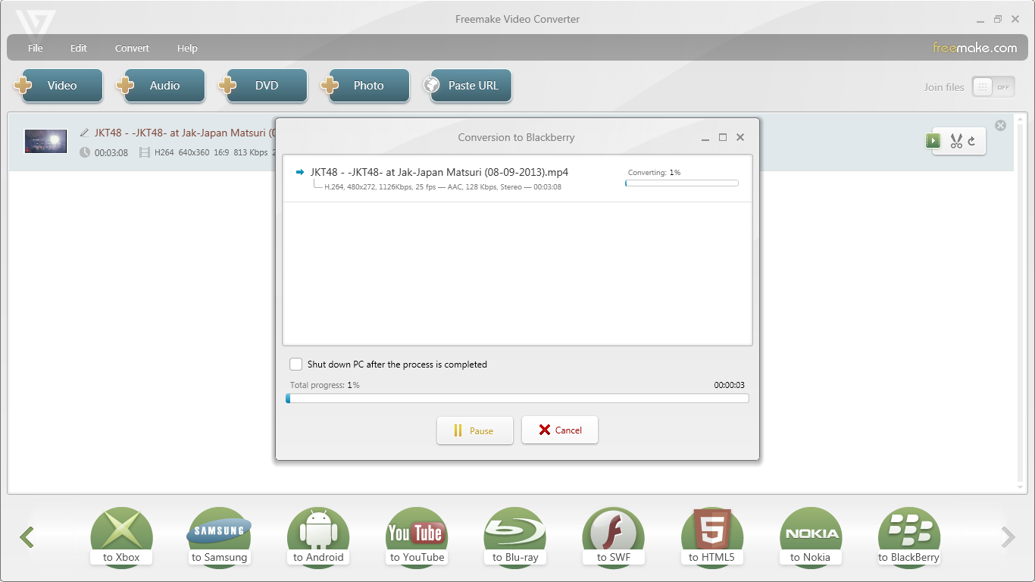Screen dimensions: 1035x582
Task: Click the 00:03:08 duration text
Action: (x=111, y=153)
